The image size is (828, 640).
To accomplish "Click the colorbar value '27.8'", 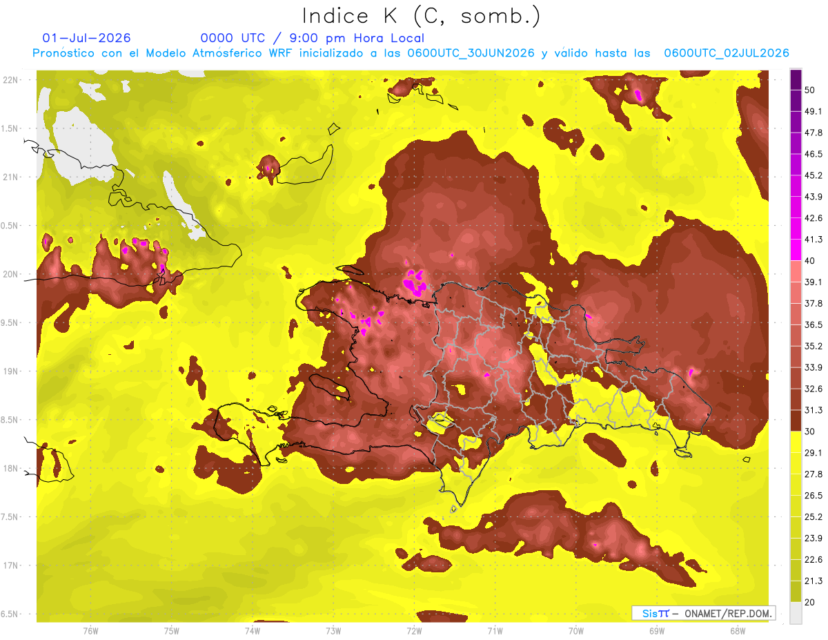I will coord(814,474).
